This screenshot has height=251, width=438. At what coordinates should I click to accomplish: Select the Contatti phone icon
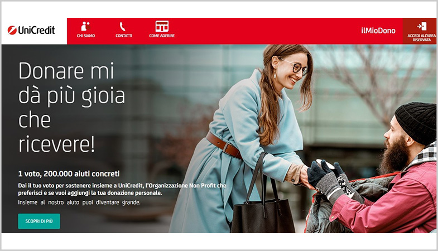pyautogui.click(x=122, y=27)
